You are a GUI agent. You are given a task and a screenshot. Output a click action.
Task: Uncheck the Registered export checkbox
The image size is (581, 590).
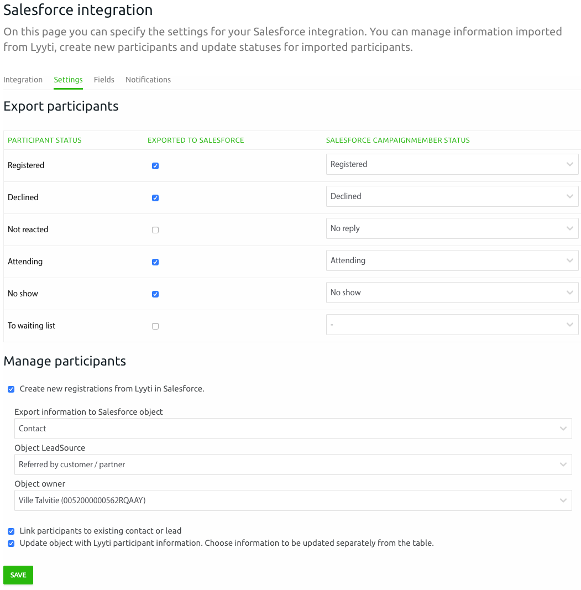155,166
